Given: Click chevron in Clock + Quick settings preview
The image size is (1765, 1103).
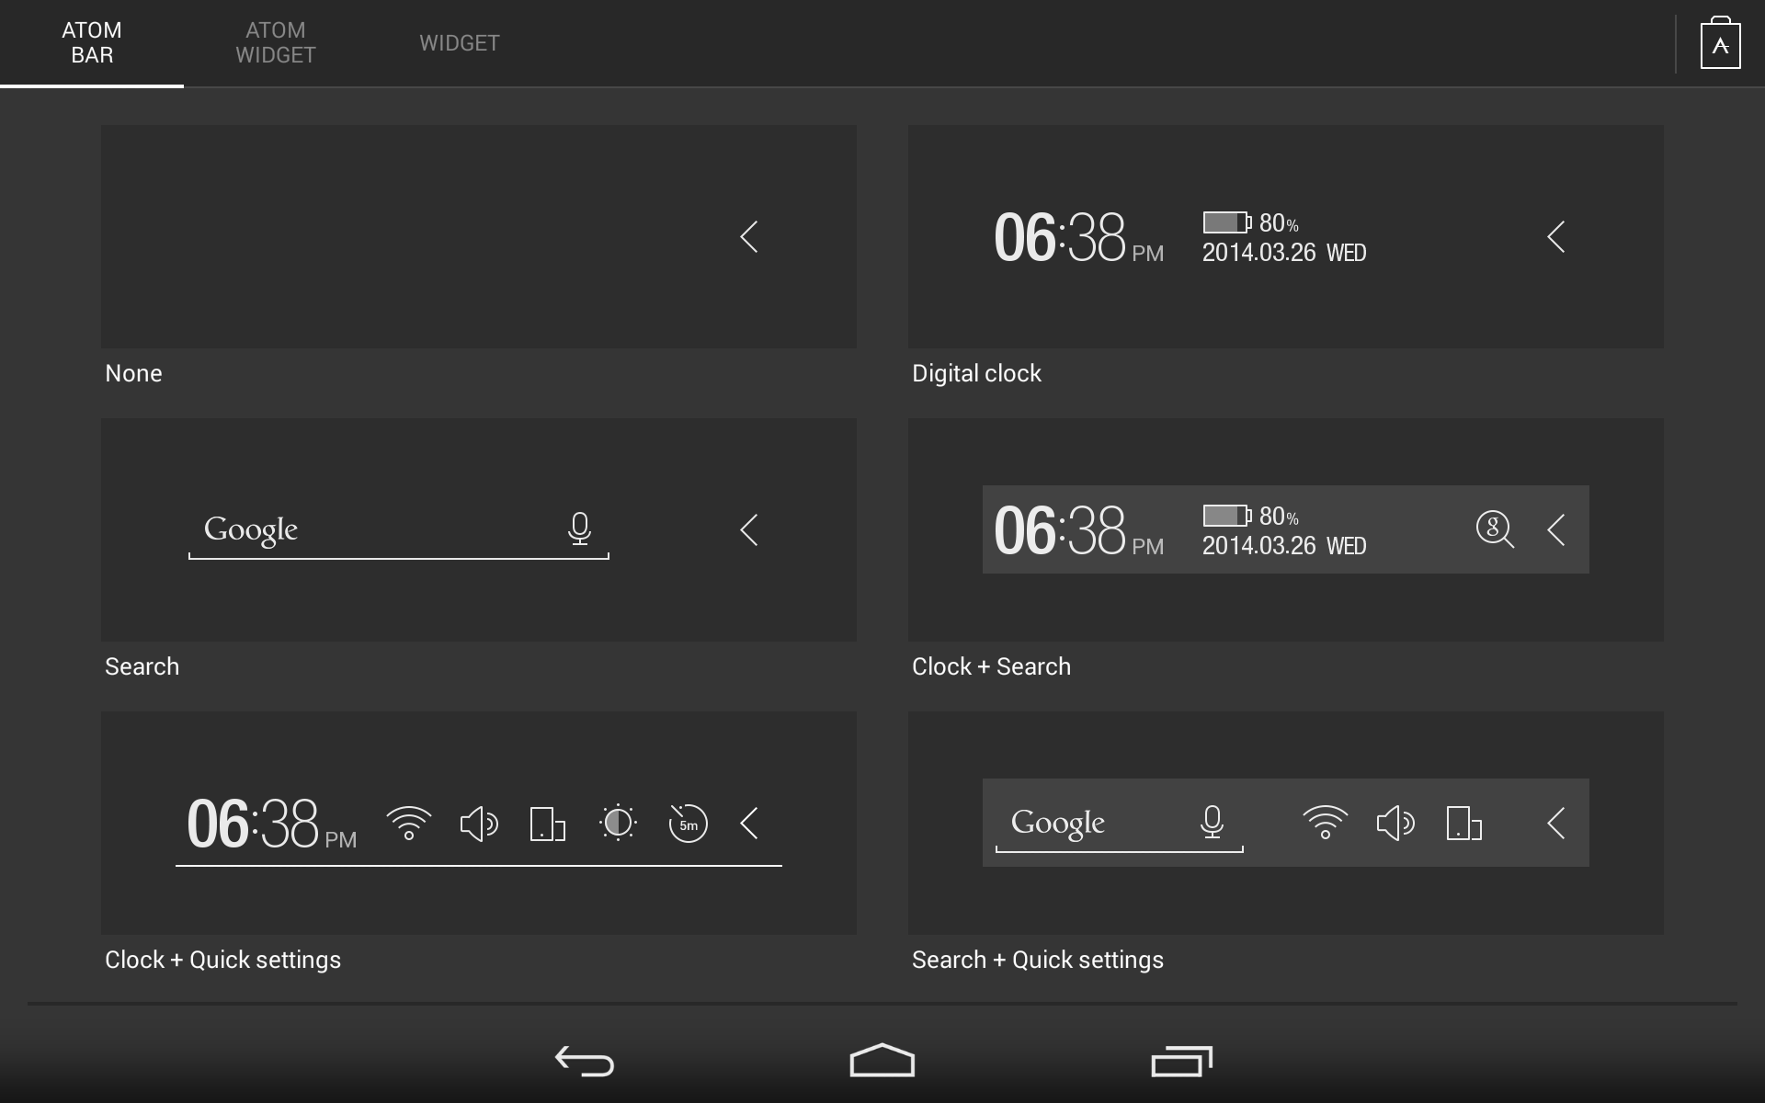Looking at the screenshot, I should [x=749, y=823].
